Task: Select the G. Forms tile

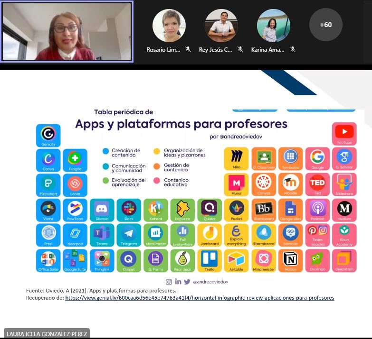Action: 156,261
